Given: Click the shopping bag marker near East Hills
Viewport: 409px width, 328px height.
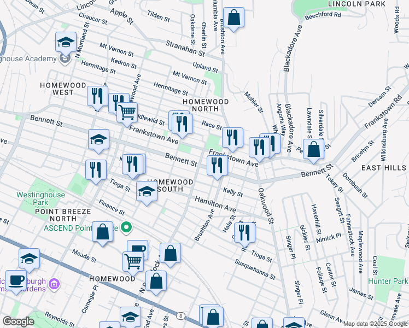Looking at the screenshot, I should point(313,149).
